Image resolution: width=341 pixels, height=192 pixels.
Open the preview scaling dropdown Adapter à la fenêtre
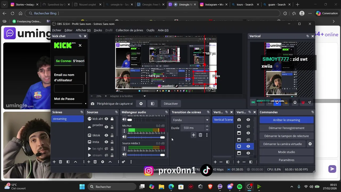click(x=128, y=96)
